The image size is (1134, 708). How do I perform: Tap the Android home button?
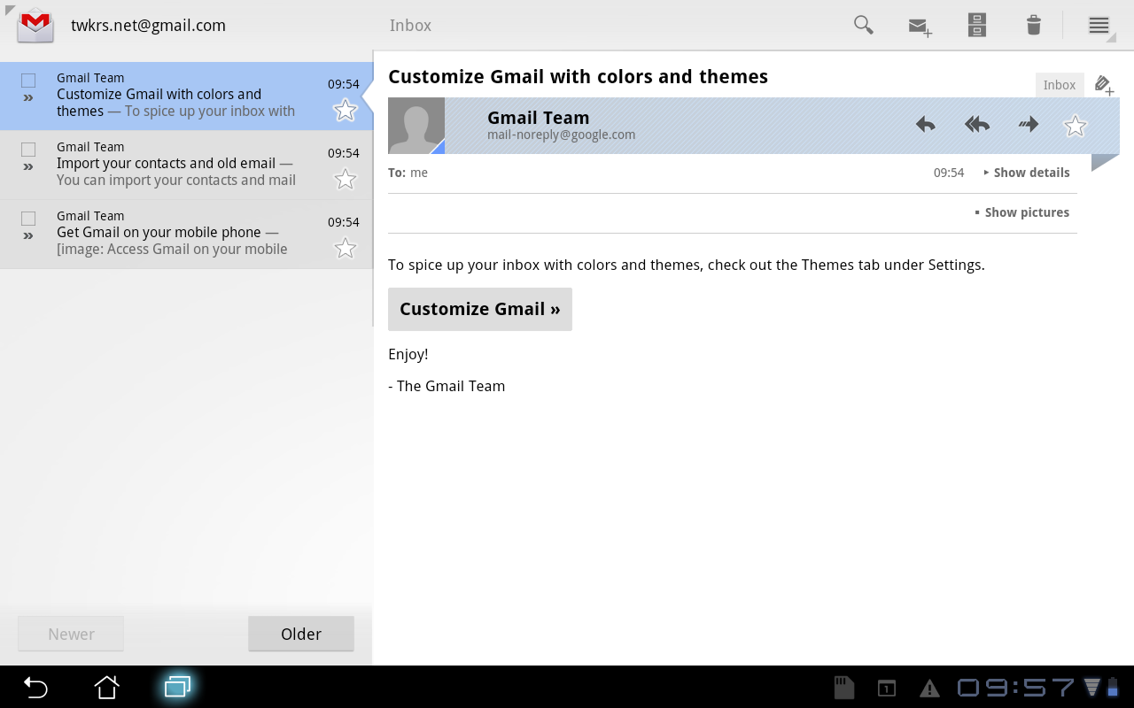point(106,687)
